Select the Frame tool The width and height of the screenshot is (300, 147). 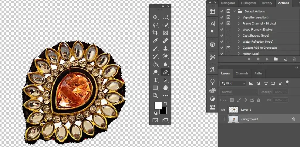[x=165, y=33]
